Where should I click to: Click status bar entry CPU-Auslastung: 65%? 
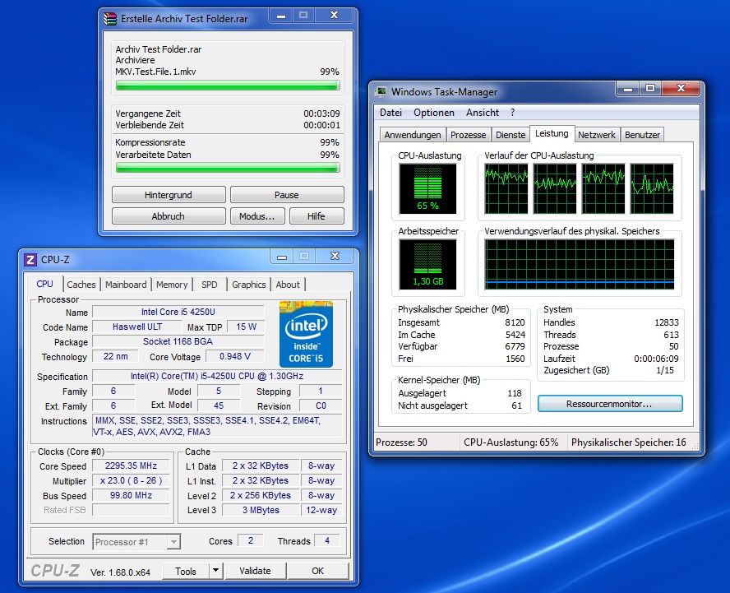511,442
